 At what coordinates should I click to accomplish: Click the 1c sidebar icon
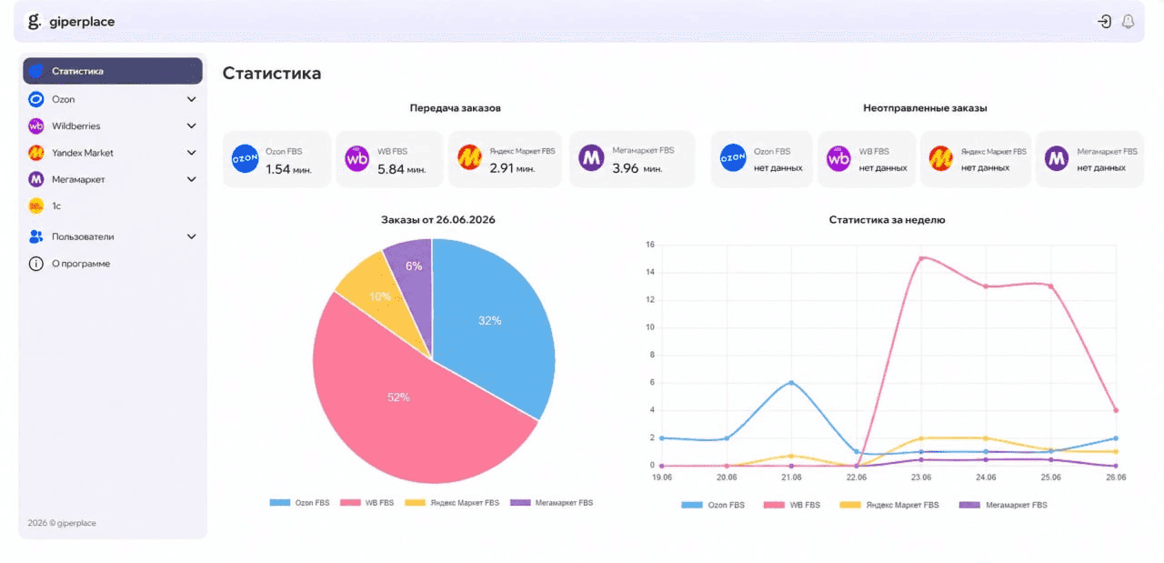coord(36,206)
